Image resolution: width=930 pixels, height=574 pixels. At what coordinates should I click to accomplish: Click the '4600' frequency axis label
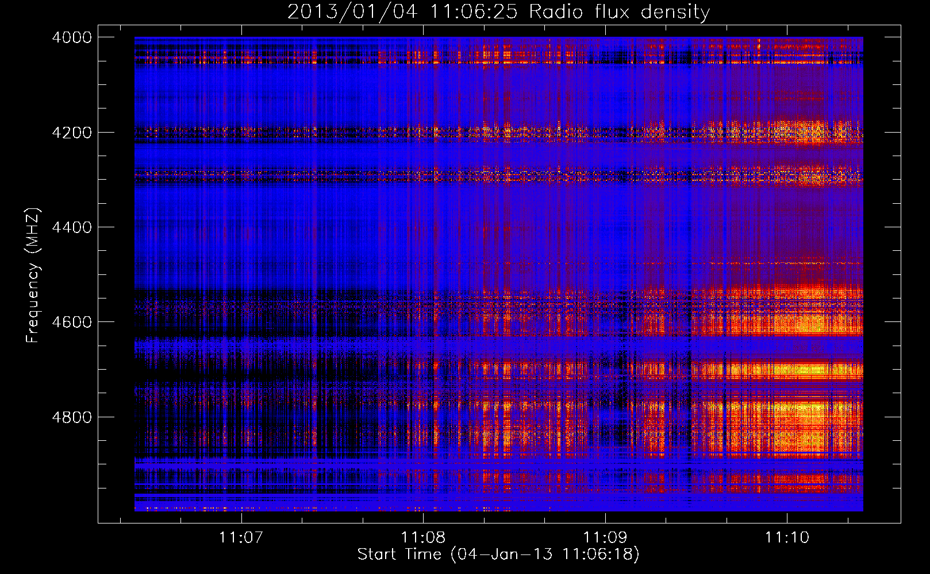(x=71, y=322)
